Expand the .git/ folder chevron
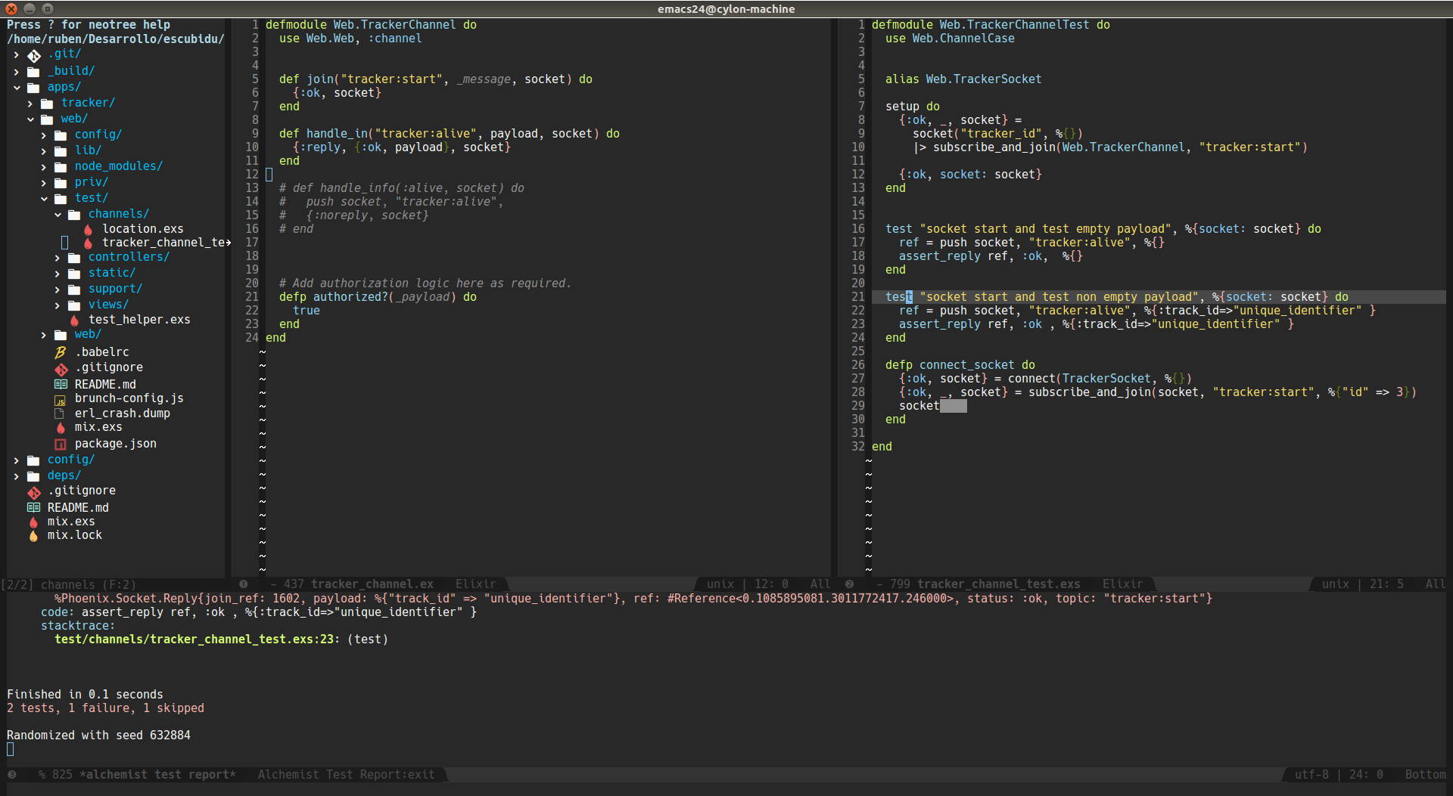 (16, 54)
